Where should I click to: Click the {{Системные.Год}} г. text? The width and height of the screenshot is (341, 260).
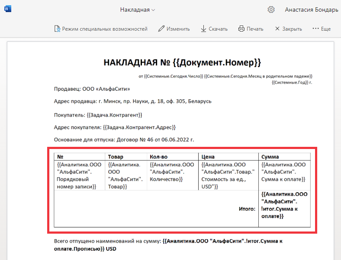pos(292,82)
